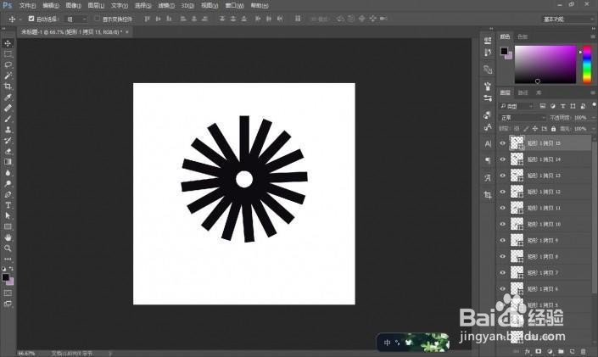Image resolution: width=598 pixels, height=357 pixels.
Task: Select the Eraser tool
Action: pos(8,151)
